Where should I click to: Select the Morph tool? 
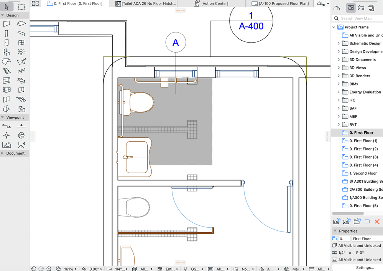[7, 109]
